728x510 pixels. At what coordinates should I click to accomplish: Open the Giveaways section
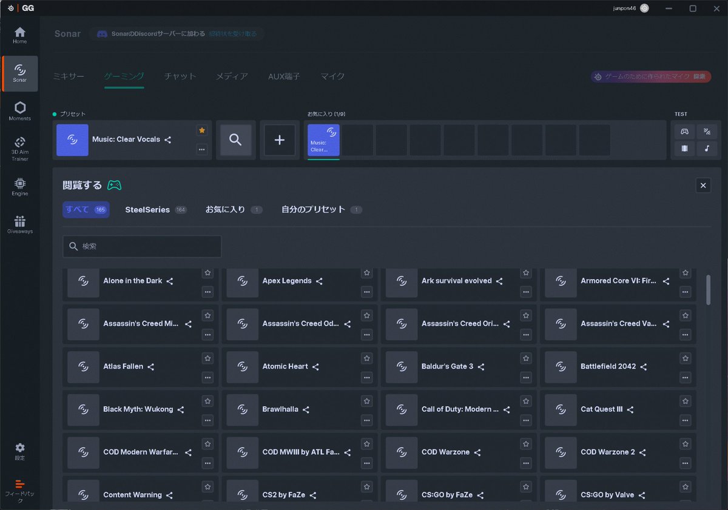pos(20,224)
